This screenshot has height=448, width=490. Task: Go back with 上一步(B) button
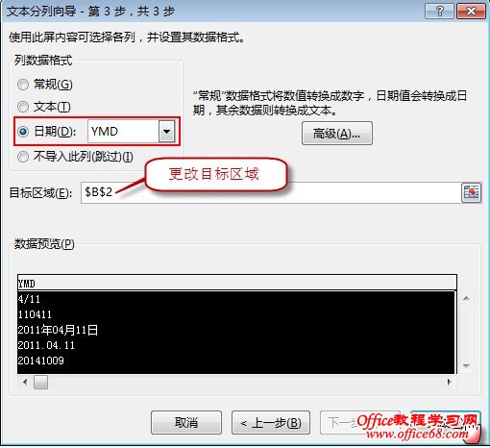click(271, 422)
